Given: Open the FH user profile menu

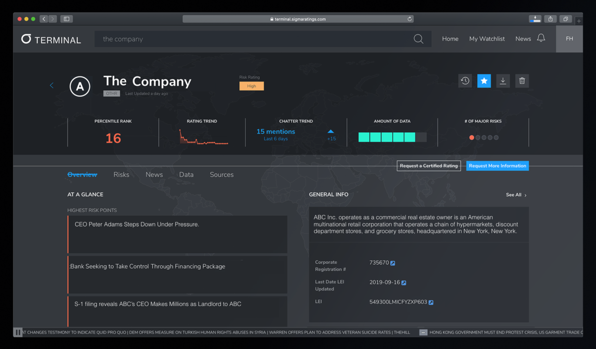Looking at the screenshot, I should tap(569, 39).
